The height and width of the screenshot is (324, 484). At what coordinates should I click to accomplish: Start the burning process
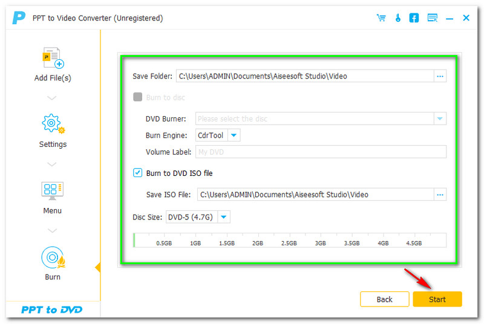click(437, 299)
